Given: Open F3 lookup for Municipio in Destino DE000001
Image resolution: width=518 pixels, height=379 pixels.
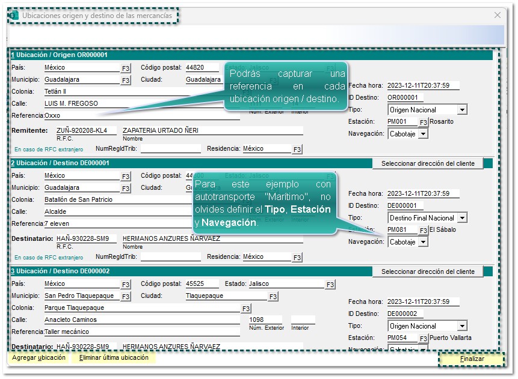Looking at the screenshot, I should (x=126, y=188).
